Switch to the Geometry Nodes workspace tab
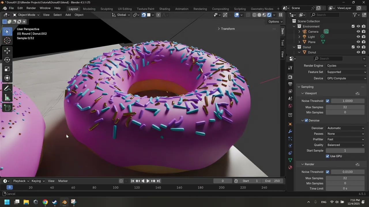 point(262,9)
